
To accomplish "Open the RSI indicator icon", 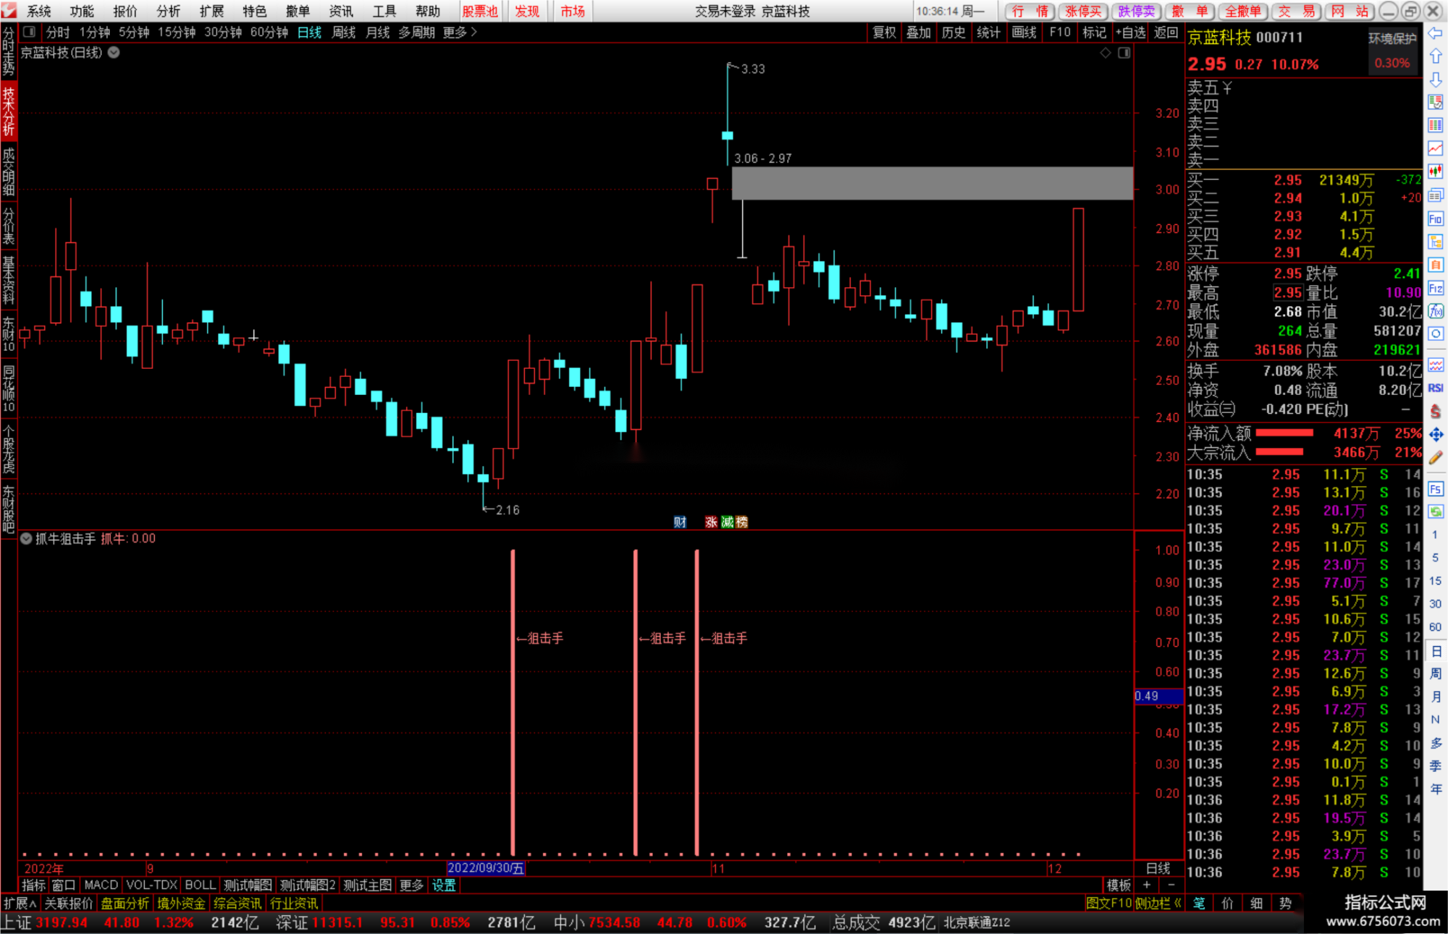I will [x=1435, y=388].
